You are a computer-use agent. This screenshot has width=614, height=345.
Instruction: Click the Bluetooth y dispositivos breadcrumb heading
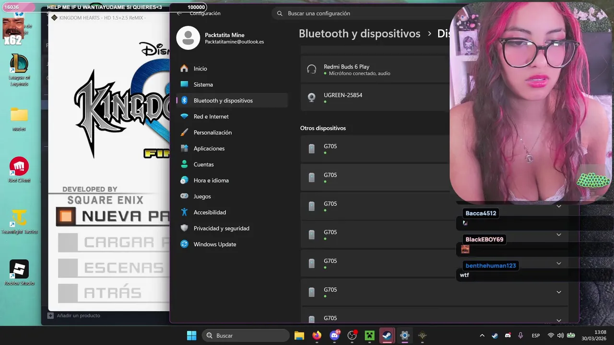[359, 34]
